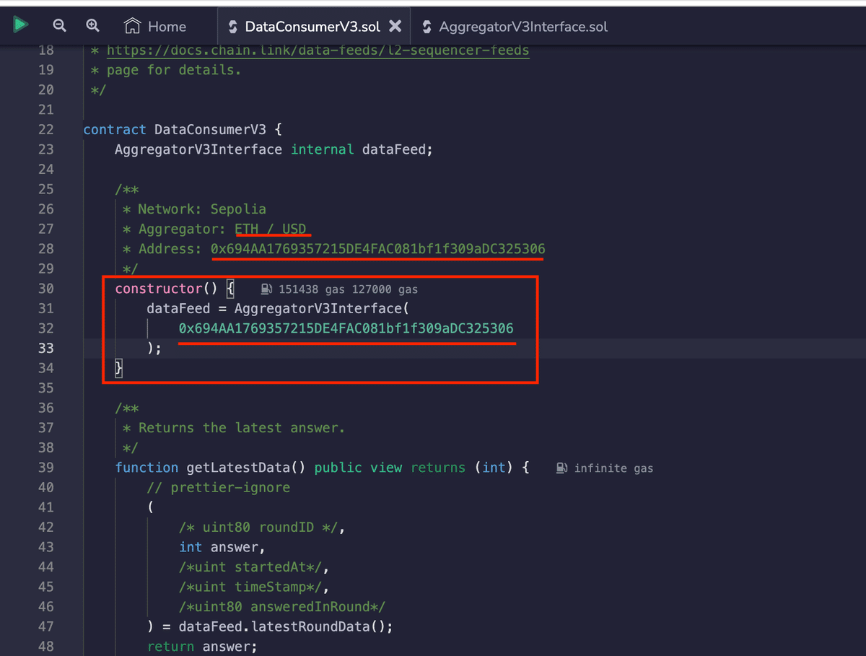866x656 pixels.
Task: Click line number 39 in the gutter
Action: pos(45,468)
